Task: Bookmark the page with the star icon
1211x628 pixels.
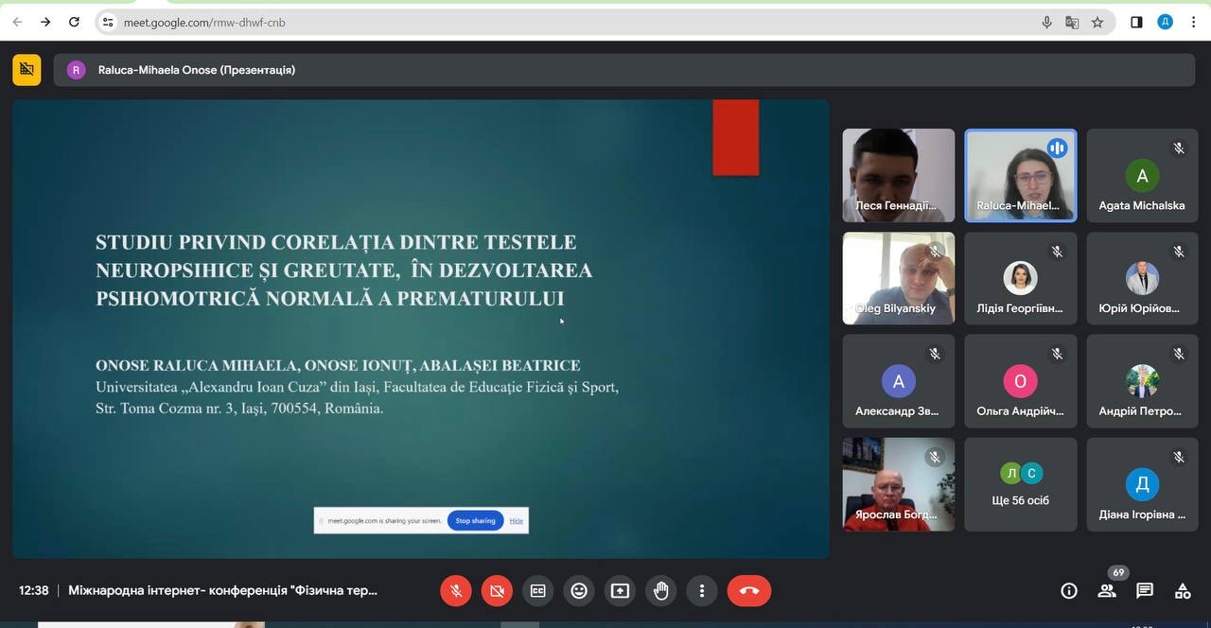Action: 1097,22
